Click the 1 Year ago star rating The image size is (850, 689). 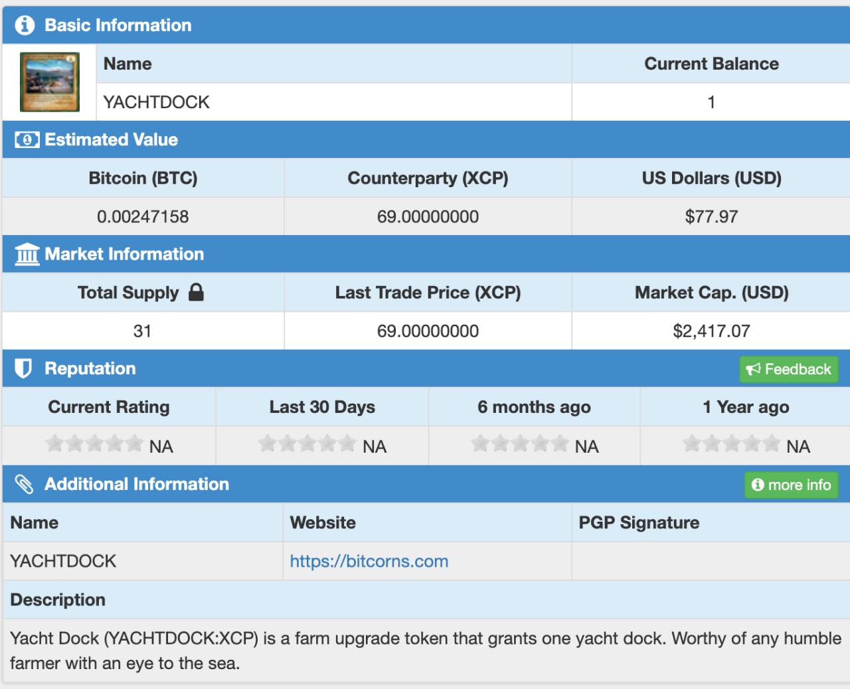point(731,443)
